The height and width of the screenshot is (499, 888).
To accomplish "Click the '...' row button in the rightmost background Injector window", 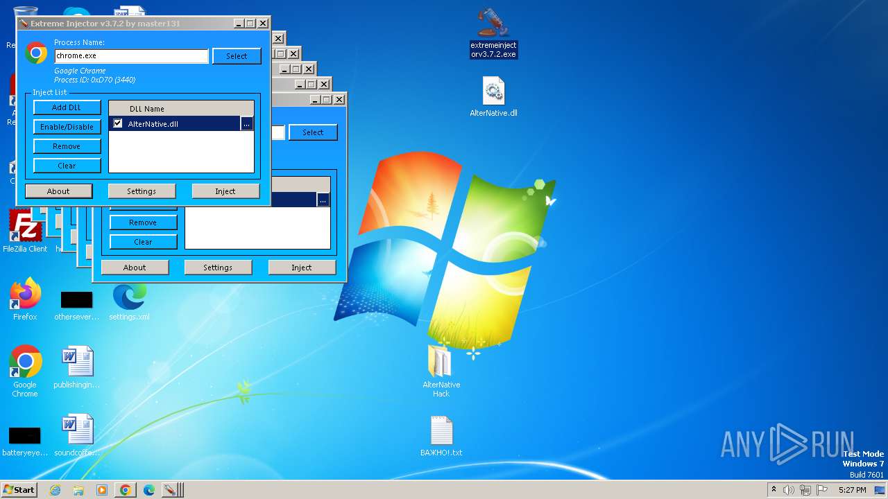I will click(x=323, y=200).
